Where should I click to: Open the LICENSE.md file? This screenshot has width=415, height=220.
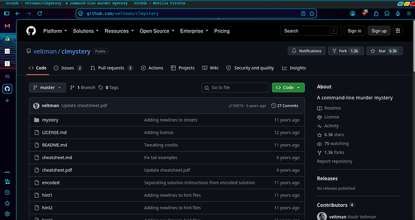pos(54,133)
